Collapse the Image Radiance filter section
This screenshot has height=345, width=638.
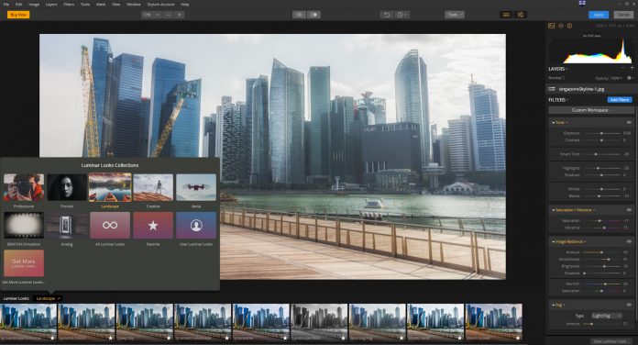point(554,242)
